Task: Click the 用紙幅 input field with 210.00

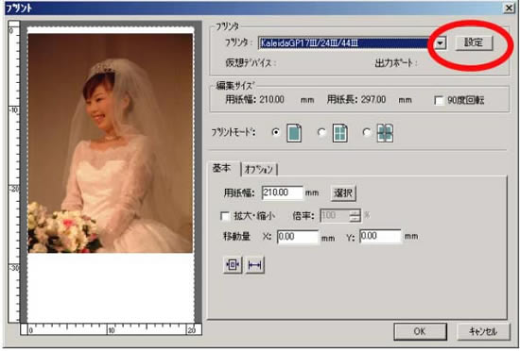Action: (283, 192)
